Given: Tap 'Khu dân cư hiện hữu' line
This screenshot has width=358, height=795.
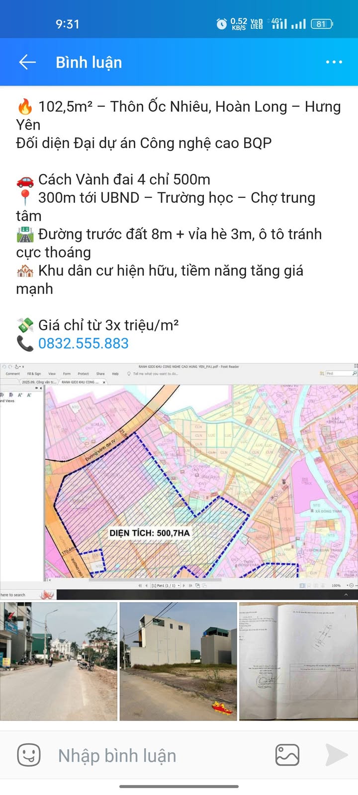Looking at the screenshot, I should point(160,279).
